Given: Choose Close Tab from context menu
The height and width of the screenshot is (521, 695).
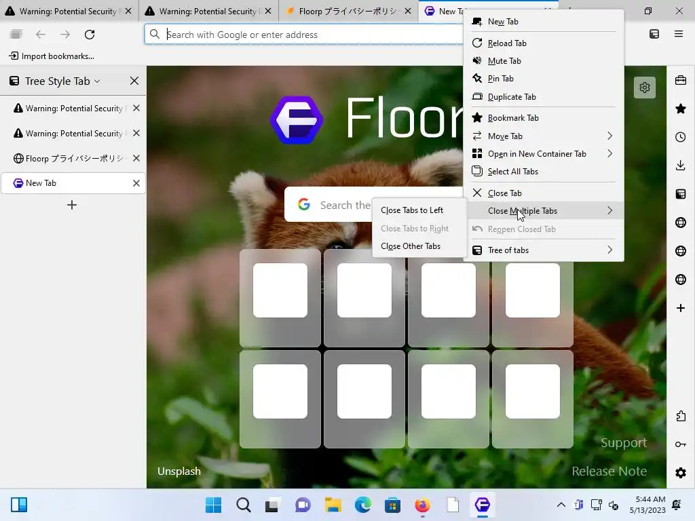Looking at the screenshot, I should 544,193.
